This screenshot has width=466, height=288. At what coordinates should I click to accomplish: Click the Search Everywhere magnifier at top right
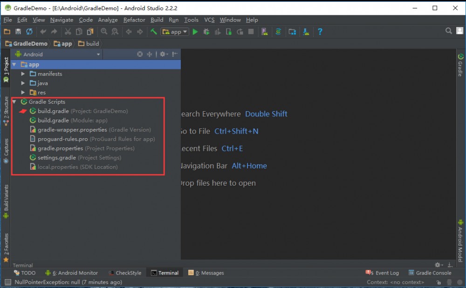click(x=449, y=31)
